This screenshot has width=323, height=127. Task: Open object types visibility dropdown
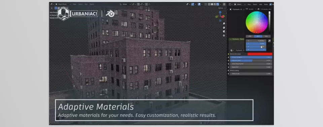[189, 4]
